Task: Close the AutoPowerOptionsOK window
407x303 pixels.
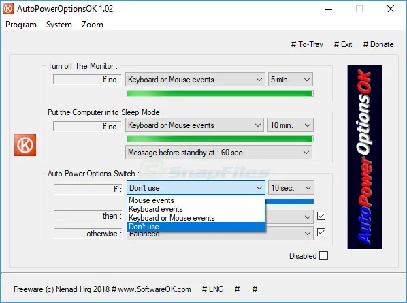Action: [x=391, y=9]
